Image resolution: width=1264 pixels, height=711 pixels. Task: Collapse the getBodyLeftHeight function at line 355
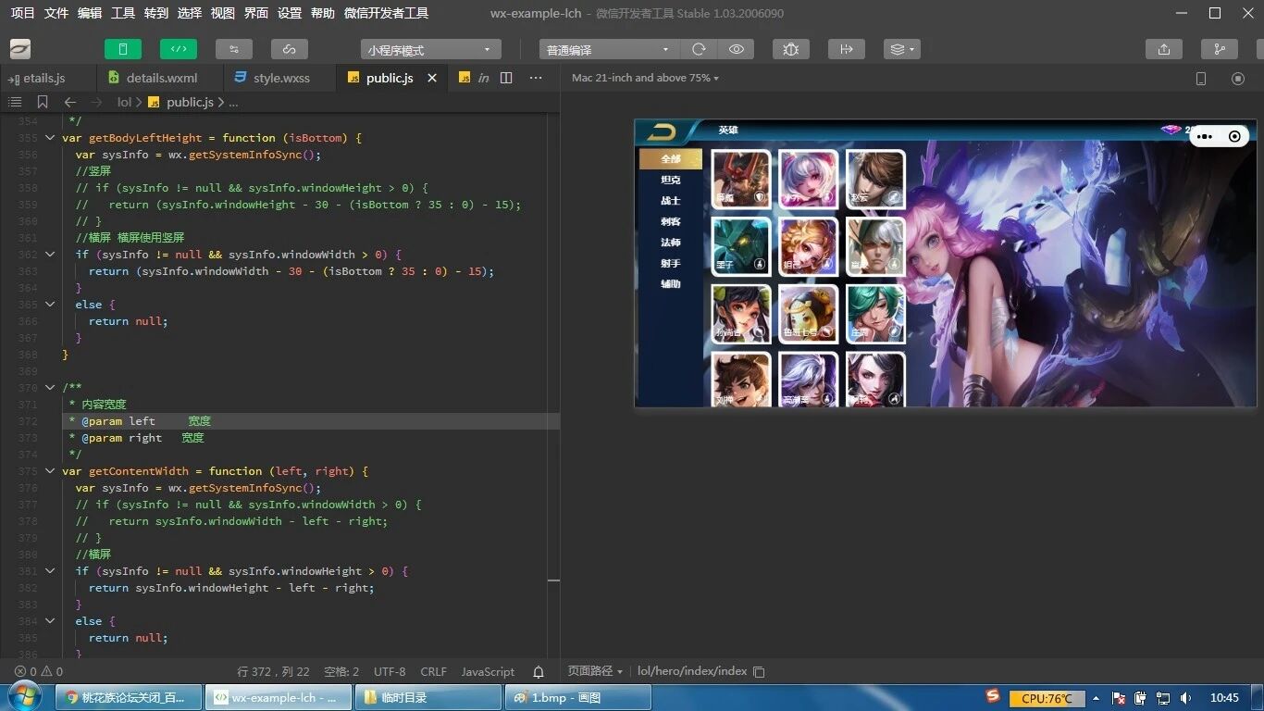50,138
